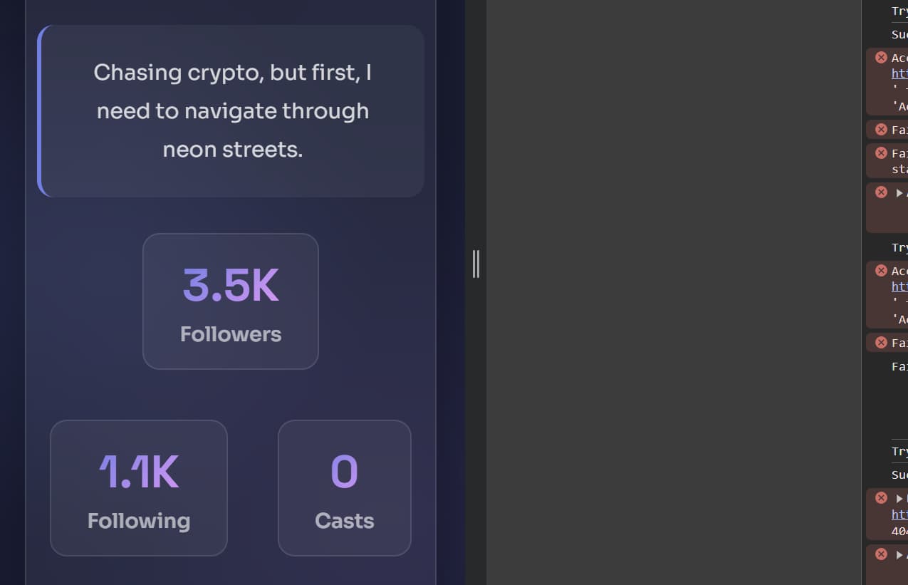The image size is (908, 585).
Task: Click error icon beside the two-line 'Fai sta' message
Action: coord(881,153)
